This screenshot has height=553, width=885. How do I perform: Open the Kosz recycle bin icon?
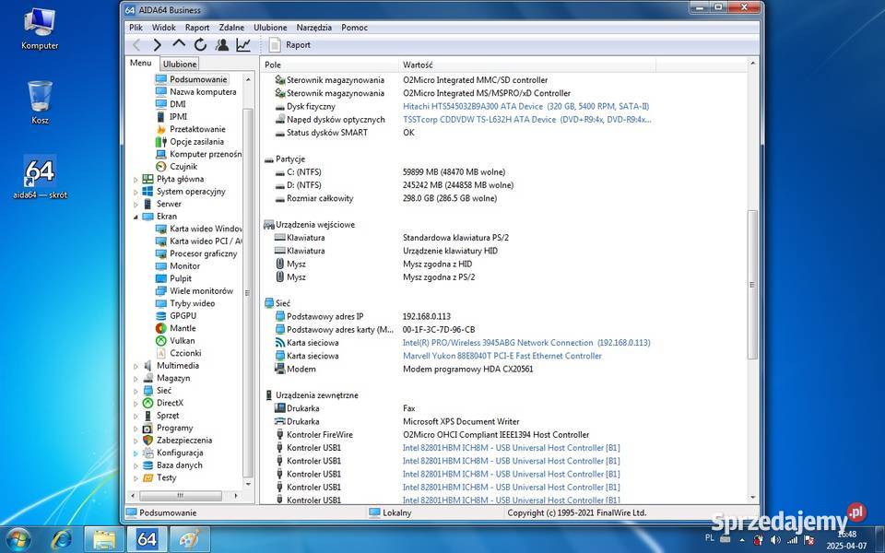click(40, 100)
